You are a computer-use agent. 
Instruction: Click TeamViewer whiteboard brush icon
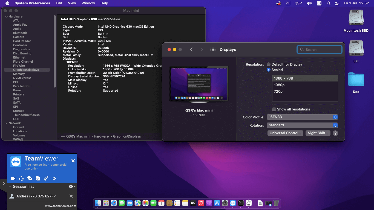click(x=46, y=179)
